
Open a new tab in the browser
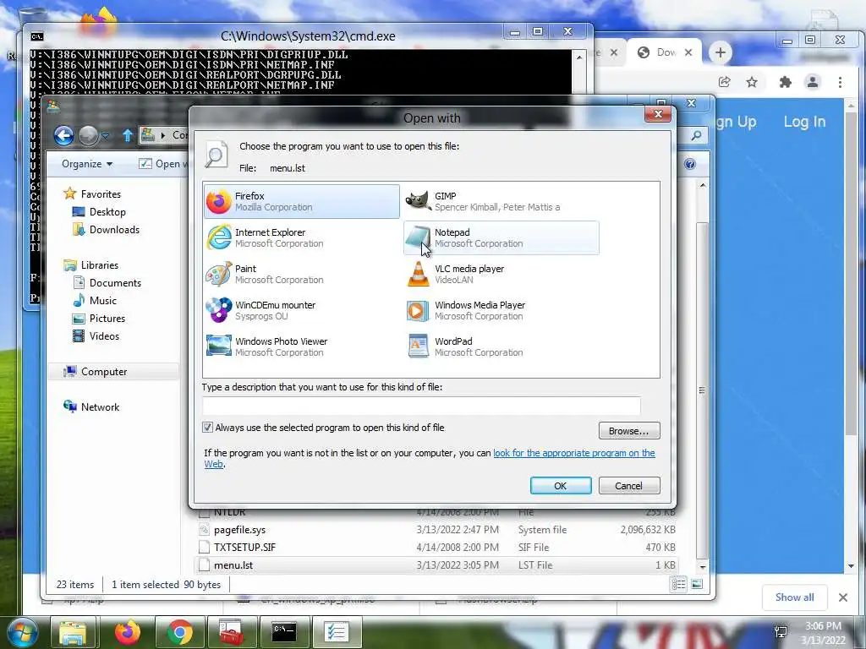point(721,52)
